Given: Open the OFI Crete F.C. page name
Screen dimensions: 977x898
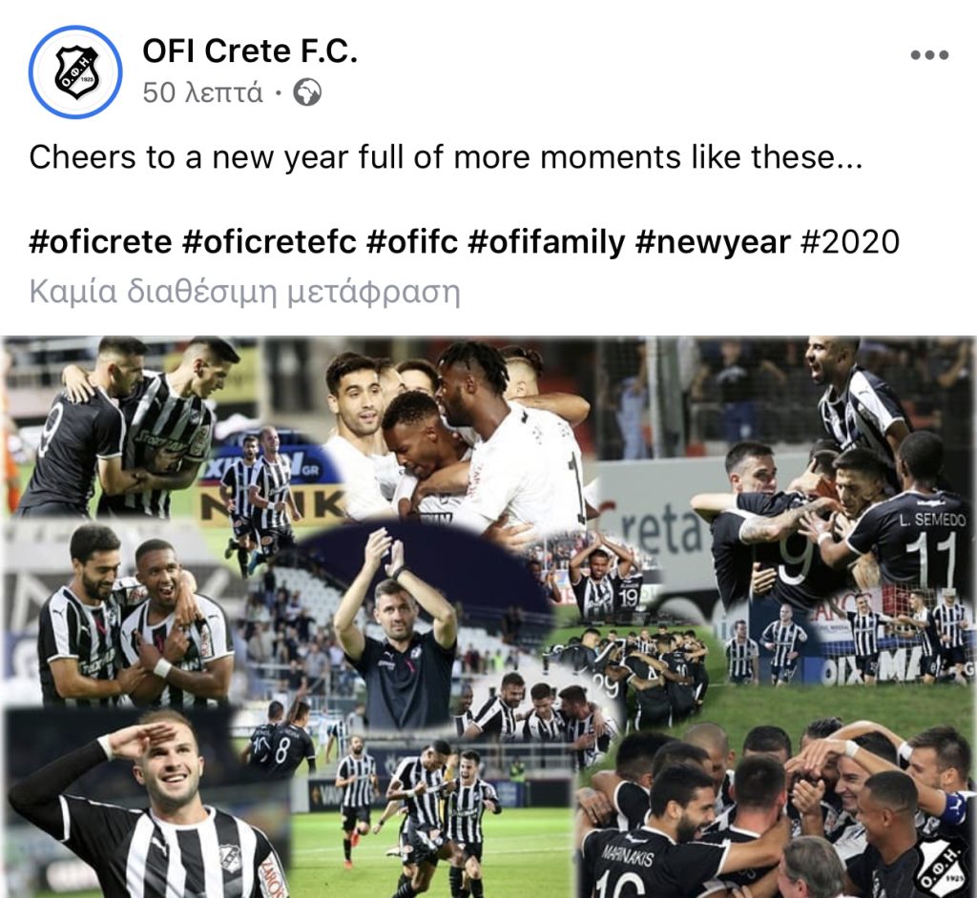Looking at the screenshot, I should pyautogui.click(x=250, y=51).
